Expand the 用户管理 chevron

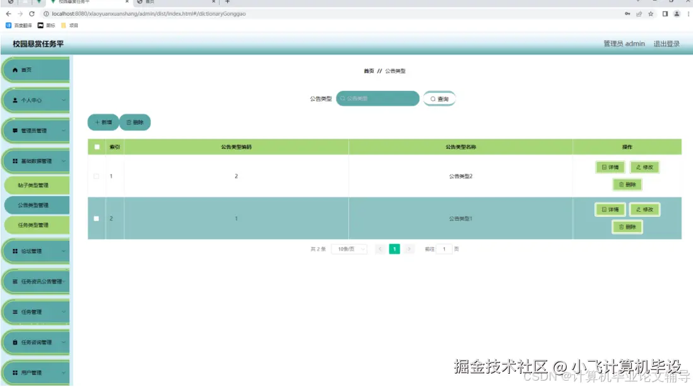click(63, 373)
